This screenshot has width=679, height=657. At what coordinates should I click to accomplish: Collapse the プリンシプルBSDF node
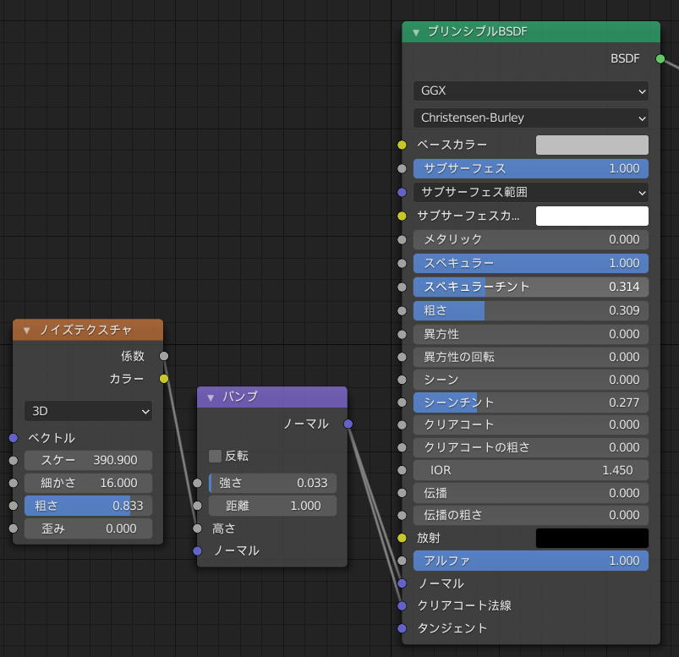(x=416, y=32)
